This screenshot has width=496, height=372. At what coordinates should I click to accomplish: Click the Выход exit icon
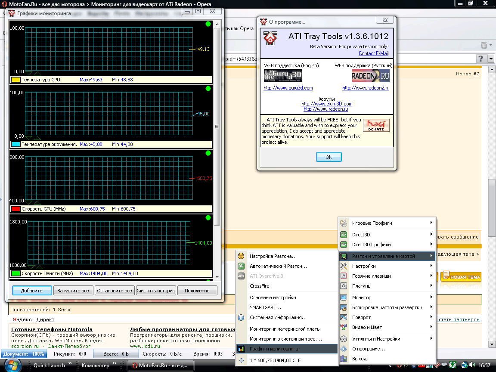344,359
